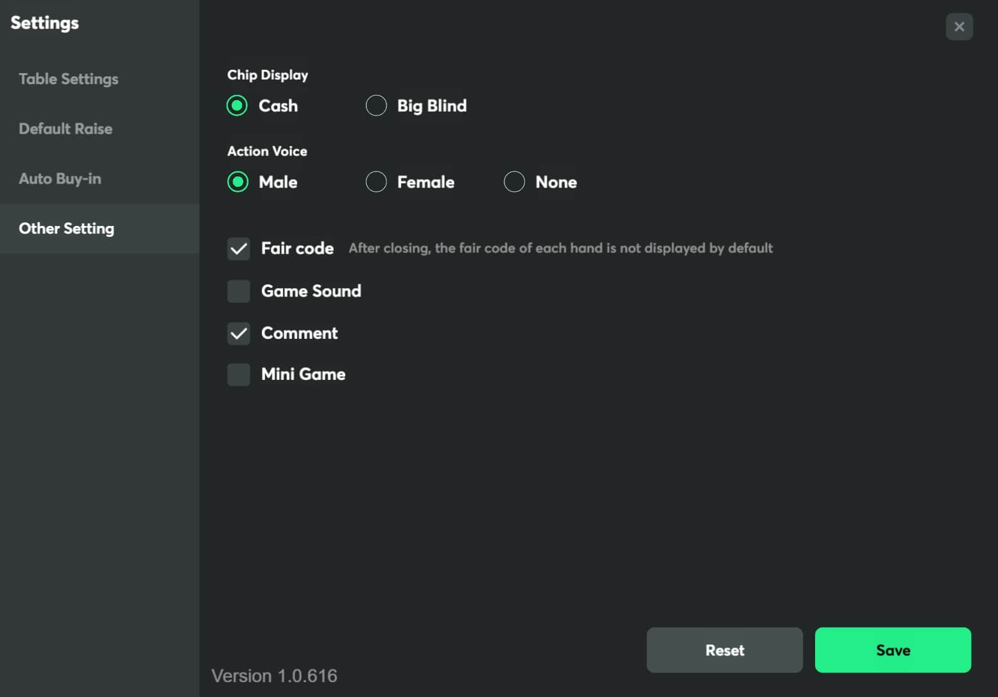The height and width of the screenshot is (697, 998).
Task: Select Male action voice
Action: click(x=237, y=182)
